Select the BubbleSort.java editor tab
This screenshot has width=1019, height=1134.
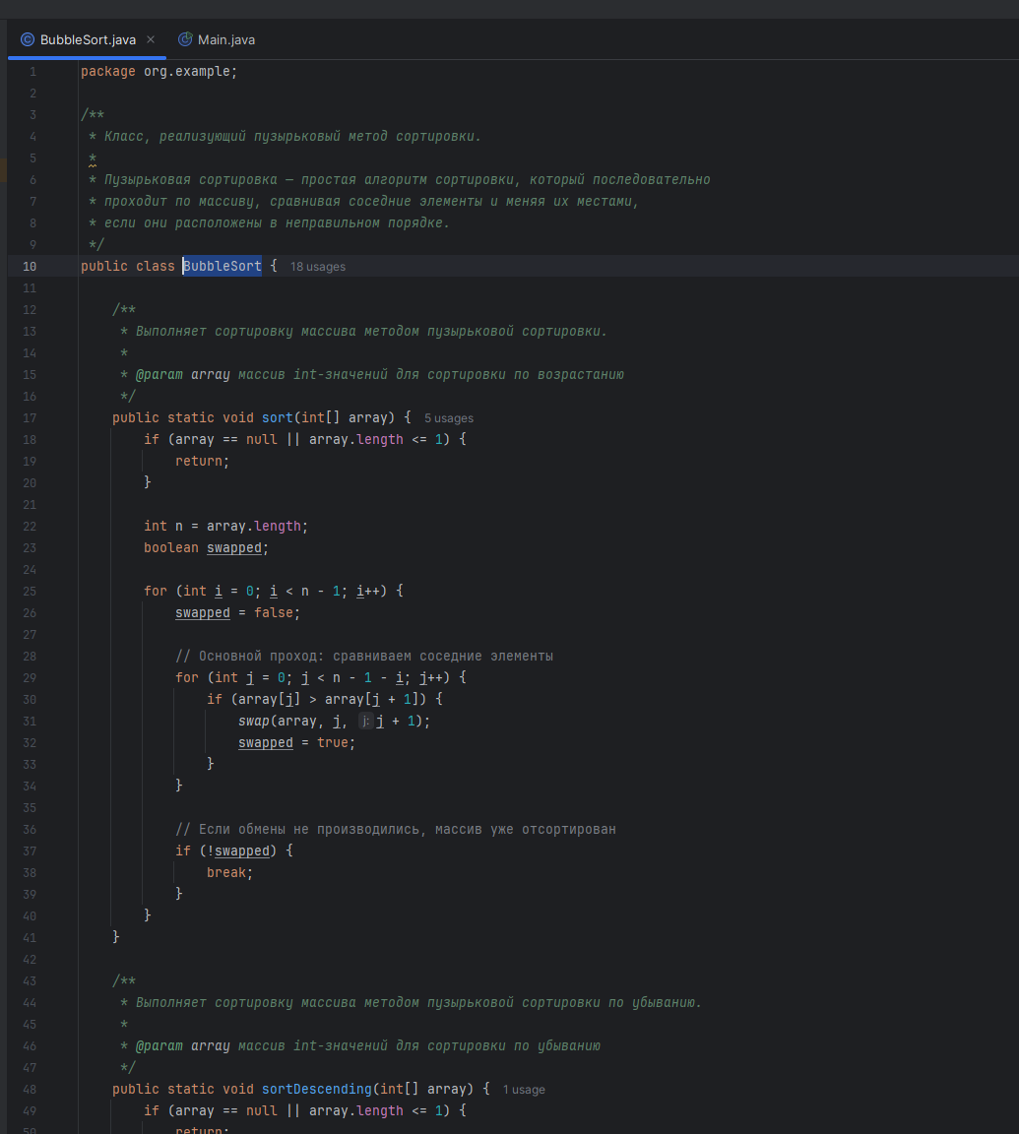coord(88,39)
